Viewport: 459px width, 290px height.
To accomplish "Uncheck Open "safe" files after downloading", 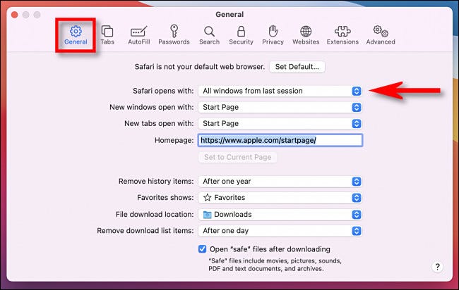I will [202, 249].
